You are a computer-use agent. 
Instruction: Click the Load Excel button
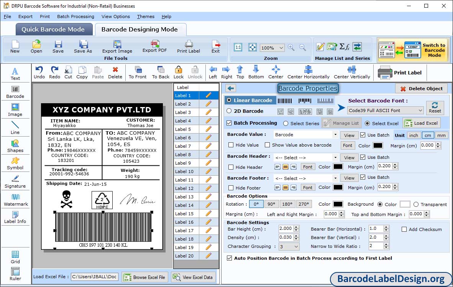pos(422,123)
